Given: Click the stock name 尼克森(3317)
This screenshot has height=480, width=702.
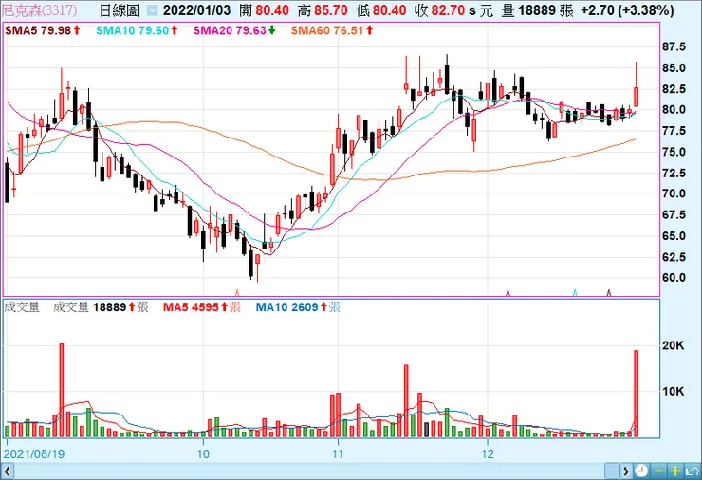Looking at the screenshot, I should pos(40,10).
